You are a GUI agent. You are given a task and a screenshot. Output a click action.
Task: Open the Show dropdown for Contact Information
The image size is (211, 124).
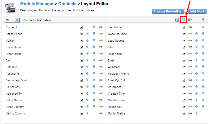pos(17,20)
